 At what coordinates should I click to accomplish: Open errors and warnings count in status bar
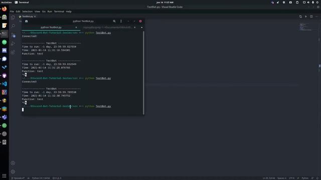click(x=57, y=178)
